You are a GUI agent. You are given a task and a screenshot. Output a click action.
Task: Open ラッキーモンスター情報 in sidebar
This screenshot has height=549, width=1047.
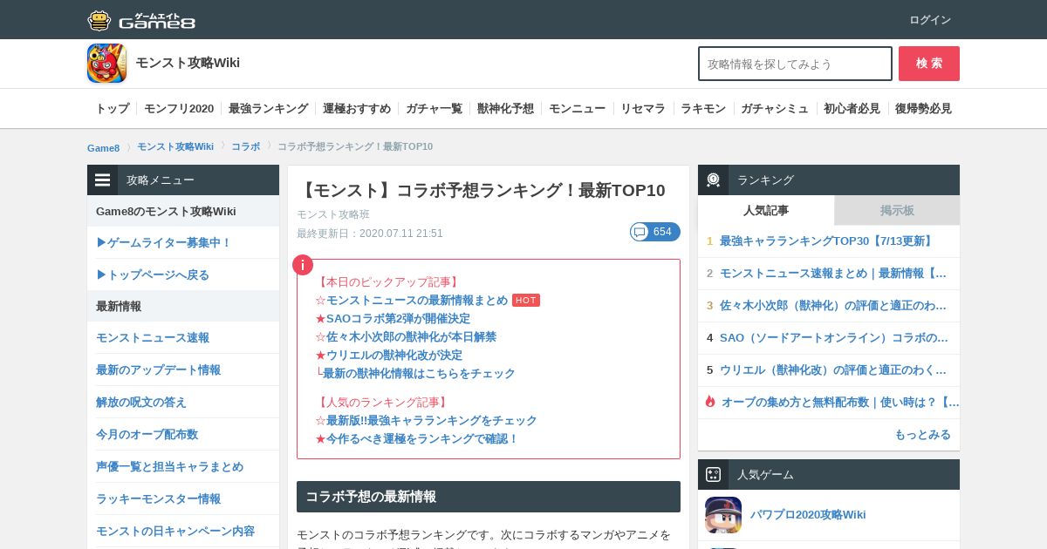[x=158, y=498]
